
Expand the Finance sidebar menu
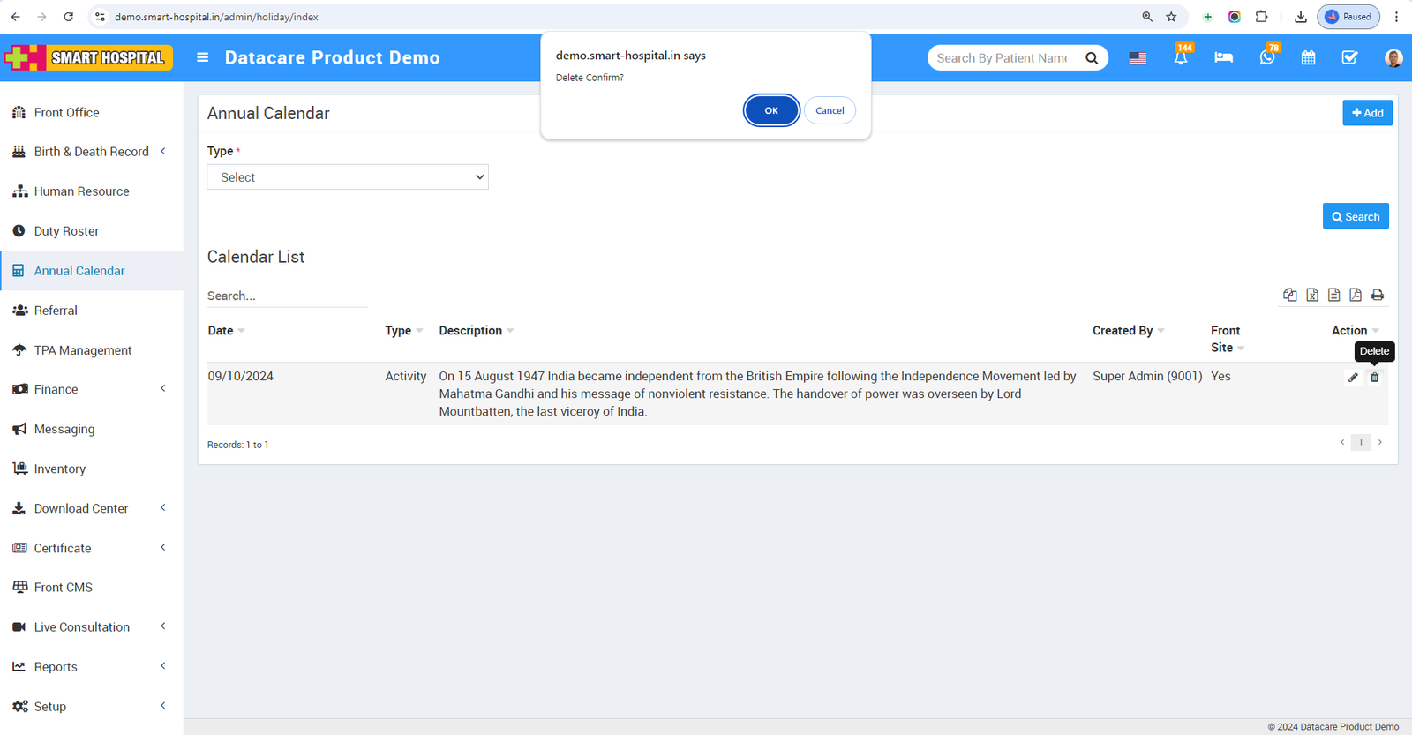pyautogui.click(x=91, y=389)
